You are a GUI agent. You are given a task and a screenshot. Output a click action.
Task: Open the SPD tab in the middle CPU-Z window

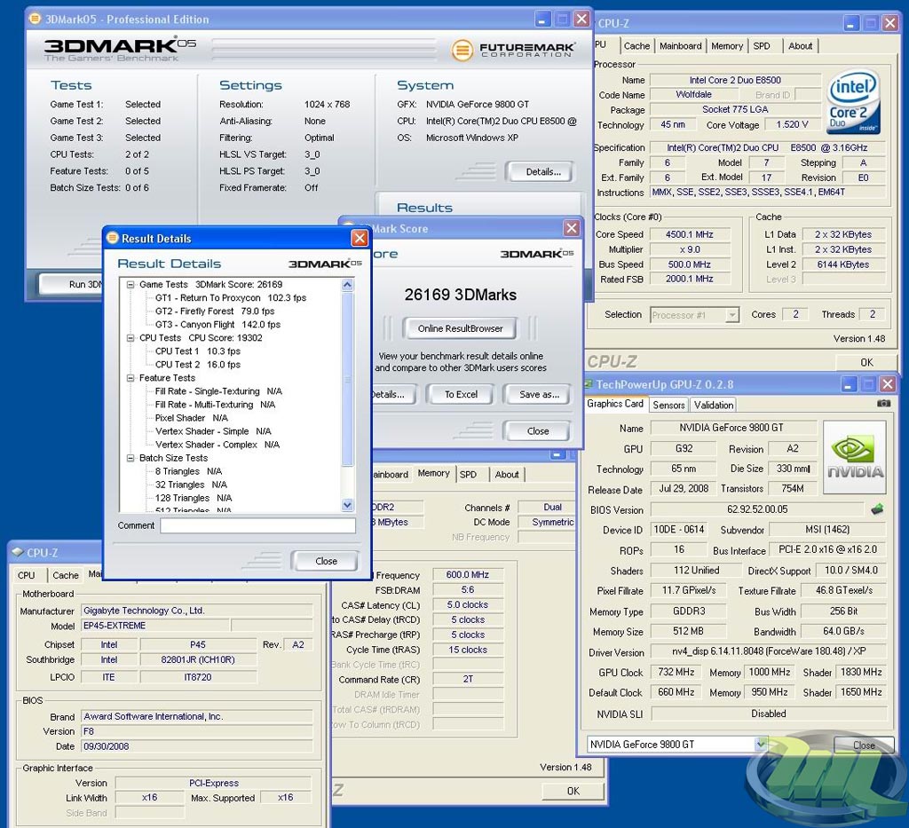point(468,475)
